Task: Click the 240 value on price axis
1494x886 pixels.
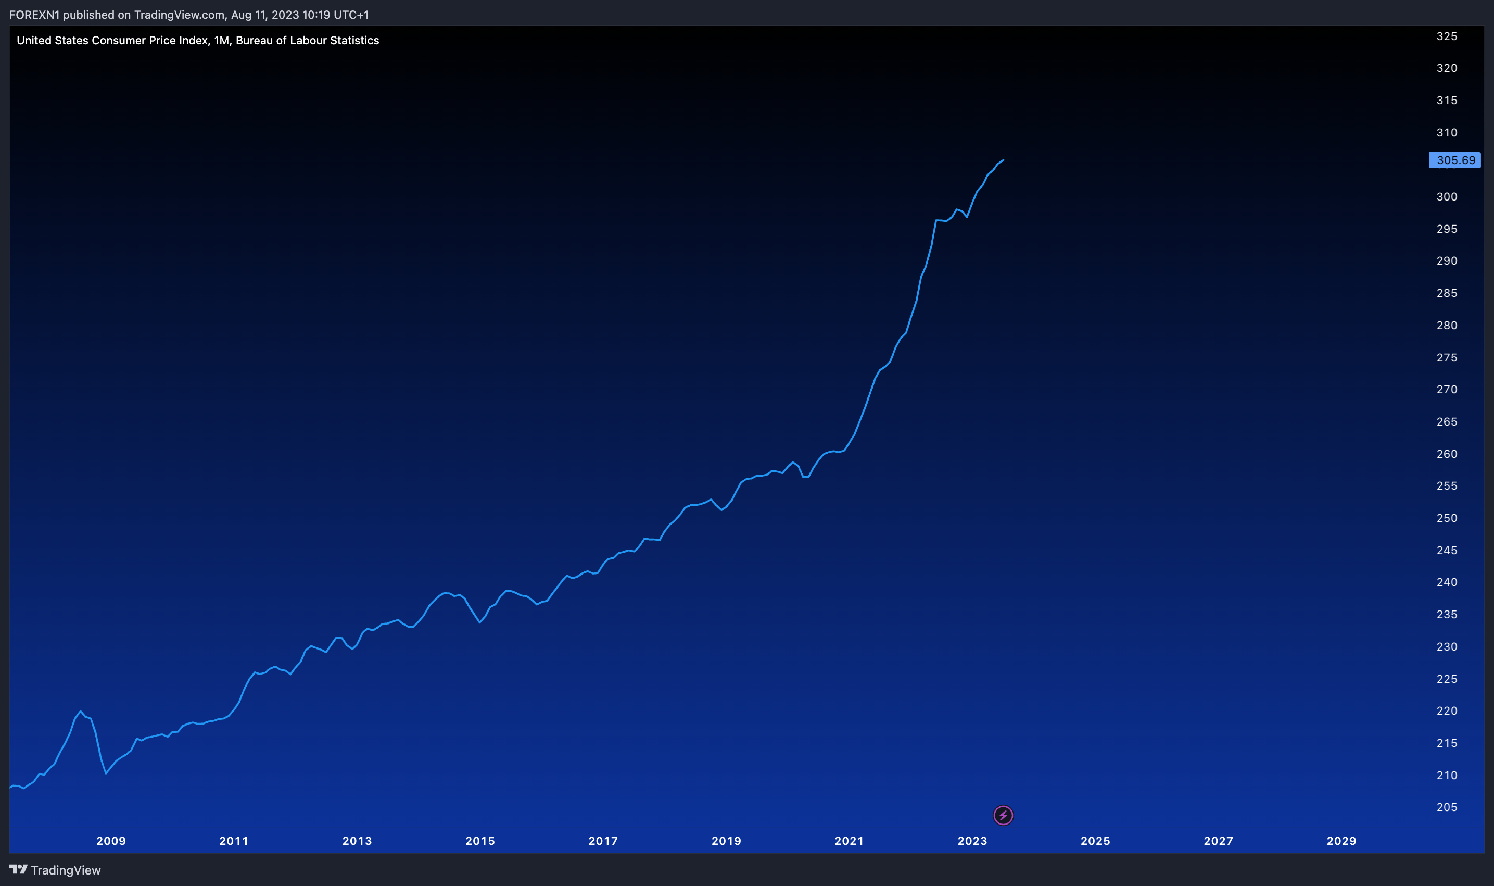Action: (x=1447, y=582)
